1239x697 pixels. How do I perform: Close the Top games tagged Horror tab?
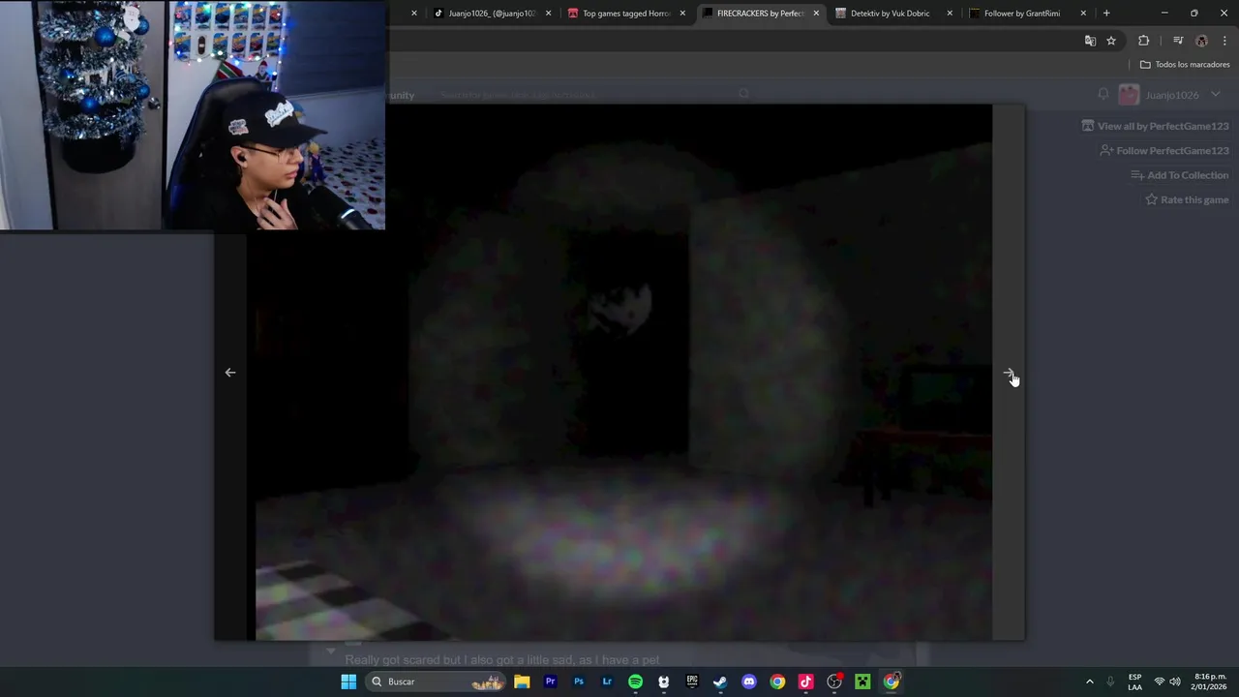click(x=682, y=14)
